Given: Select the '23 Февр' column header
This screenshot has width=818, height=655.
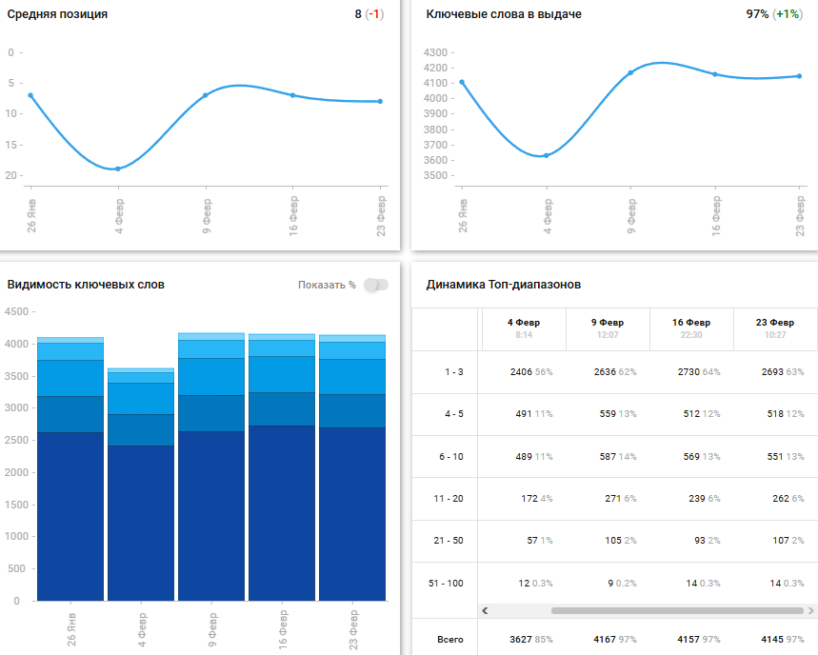Looking at the screenshot, I should pos(775,328).
